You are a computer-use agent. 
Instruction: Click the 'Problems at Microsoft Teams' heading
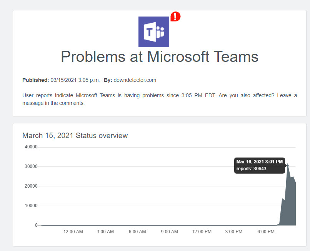[160, 57]
